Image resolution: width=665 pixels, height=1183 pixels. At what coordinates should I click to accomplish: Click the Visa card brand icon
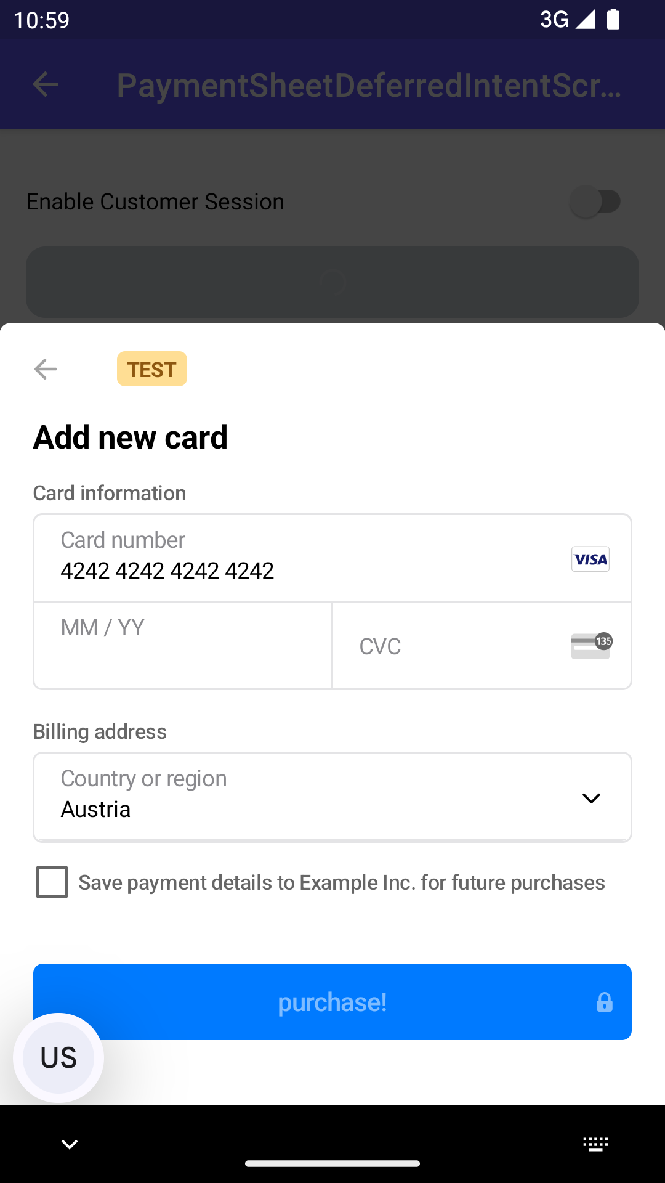pos(590,559)
